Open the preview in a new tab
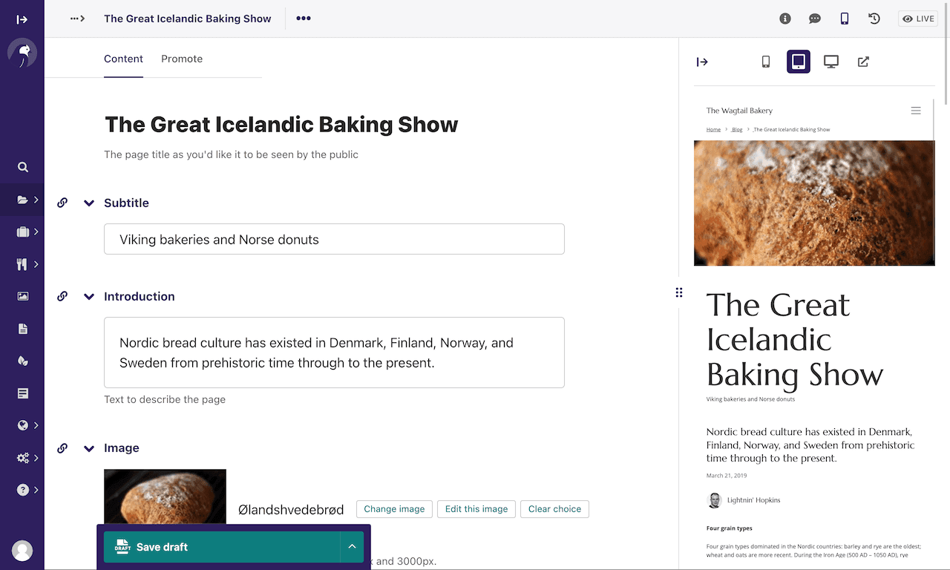 [x=863, y=62]
